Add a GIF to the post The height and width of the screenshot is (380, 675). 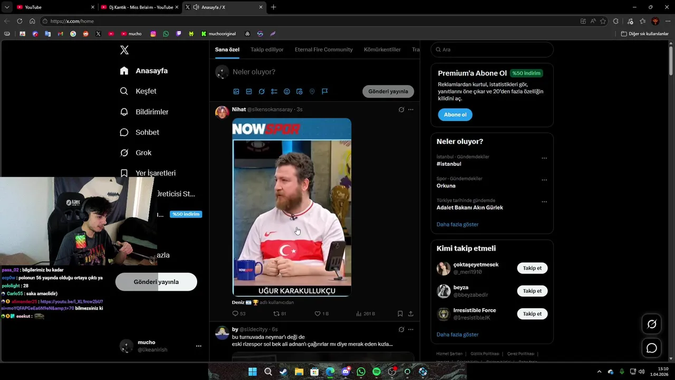249,91
